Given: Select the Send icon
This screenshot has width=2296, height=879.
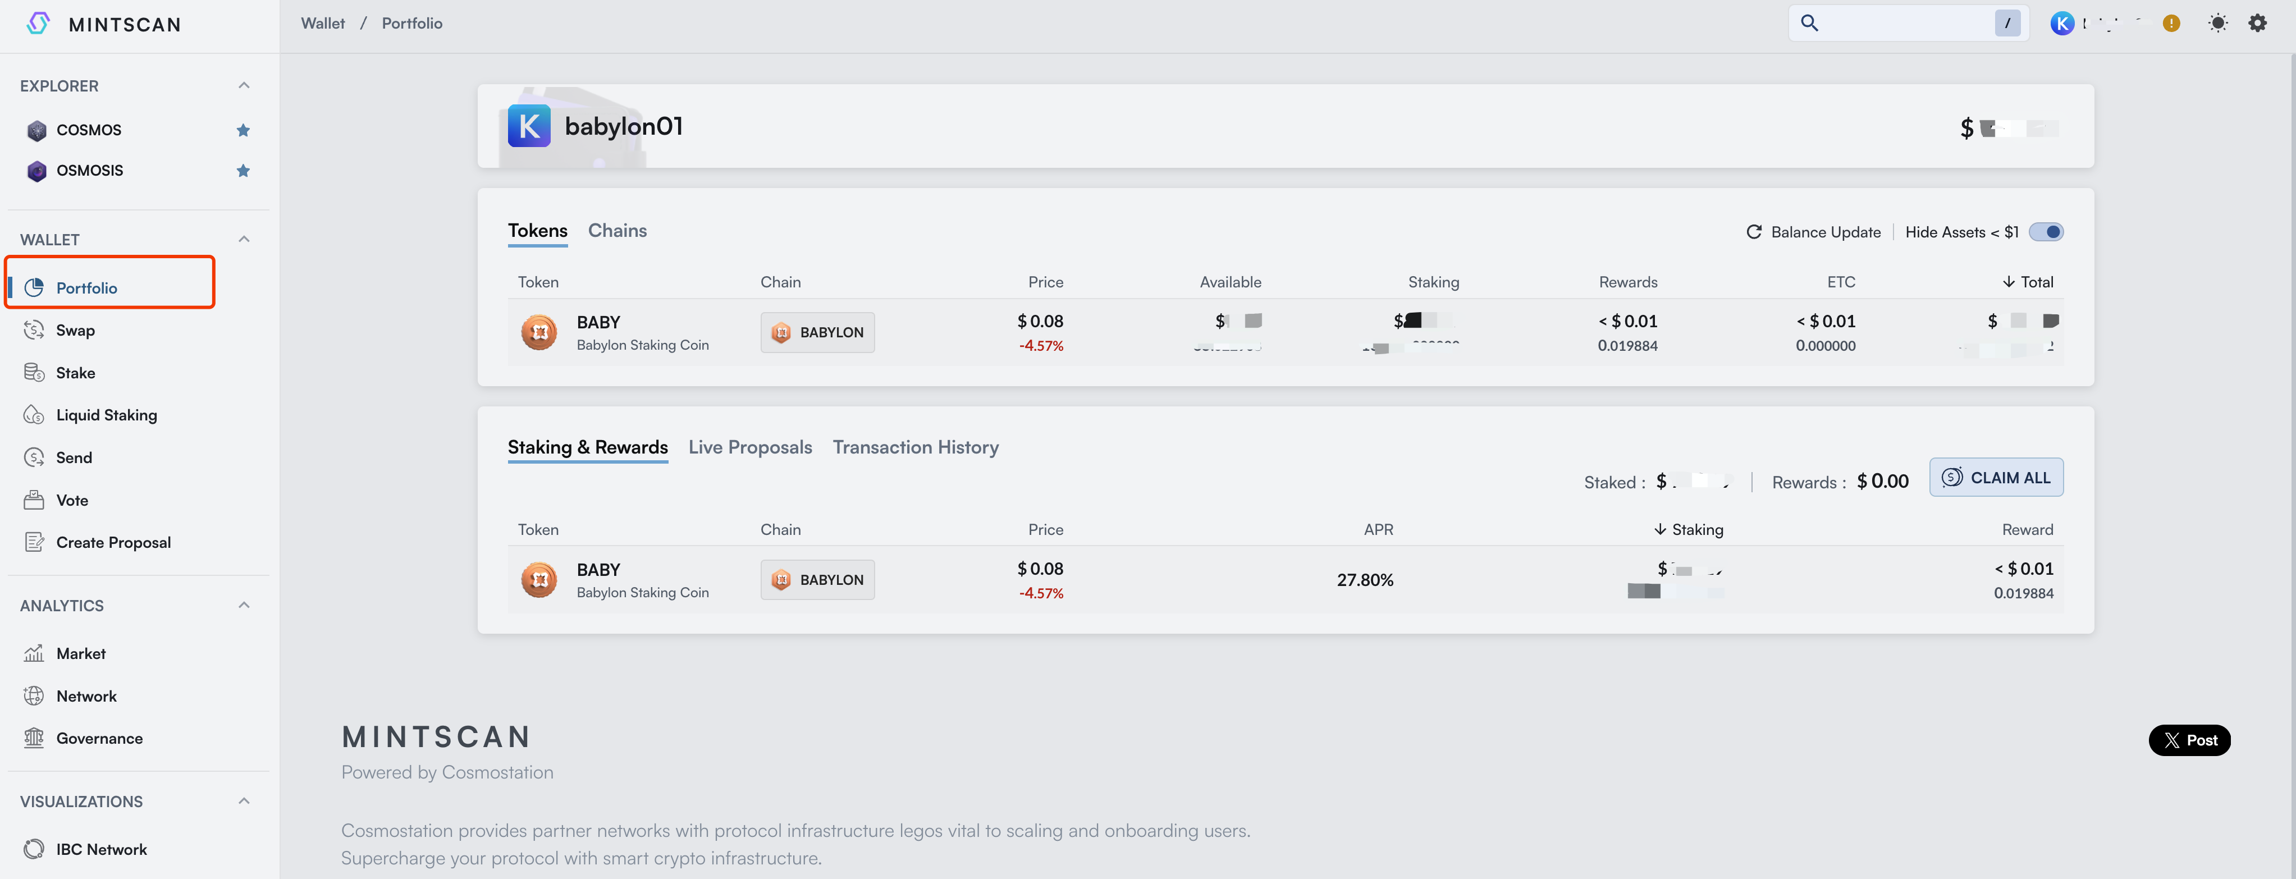Looking at the screenshot, I should tap(33, 457).
